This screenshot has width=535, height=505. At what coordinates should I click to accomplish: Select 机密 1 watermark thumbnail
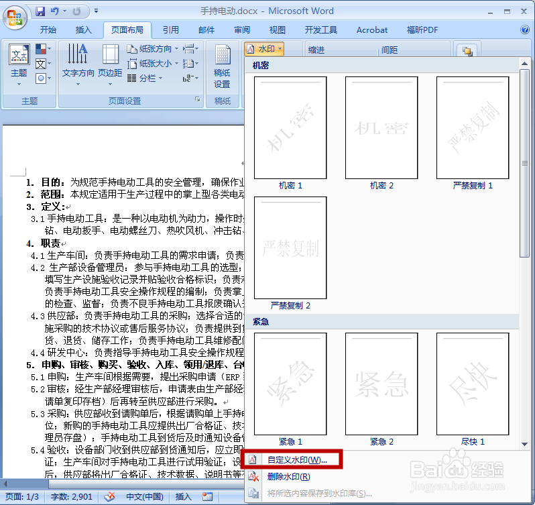[x=290, y=127]
